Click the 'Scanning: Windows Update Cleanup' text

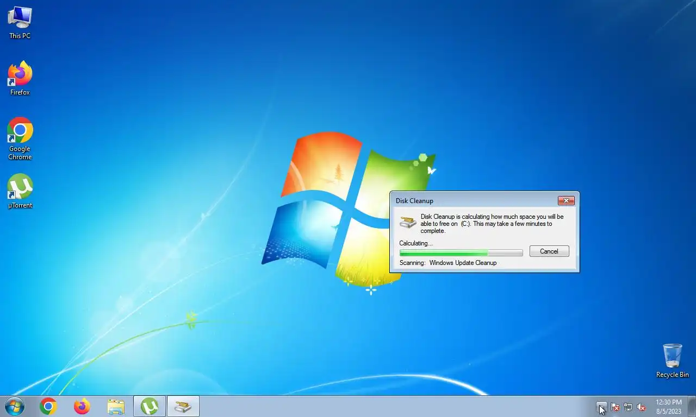click(448, 263)
